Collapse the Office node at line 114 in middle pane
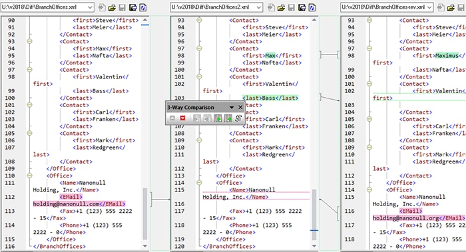The height and width of the screenshot is (252, 466). [x=199, y=183]
